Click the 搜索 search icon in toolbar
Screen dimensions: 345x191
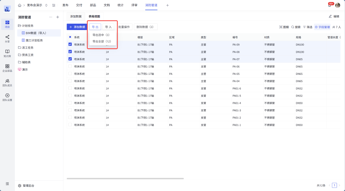click(x=296, y=27)
